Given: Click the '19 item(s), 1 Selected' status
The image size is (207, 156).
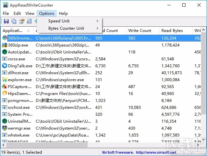Looking at the screenshot, I should pos(21,152).
